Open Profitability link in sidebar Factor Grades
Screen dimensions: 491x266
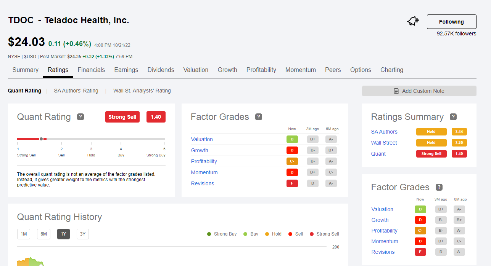click(385, 231)
